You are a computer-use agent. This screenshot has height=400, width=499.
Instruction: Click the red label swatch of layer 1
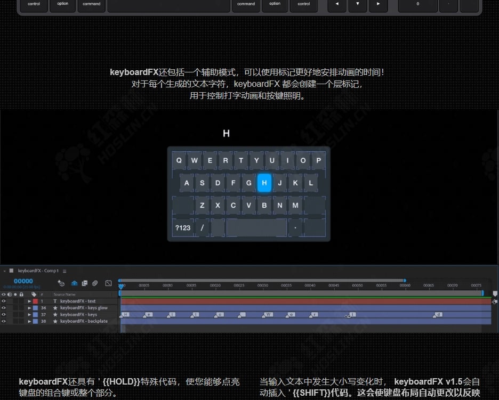(35, 301)
